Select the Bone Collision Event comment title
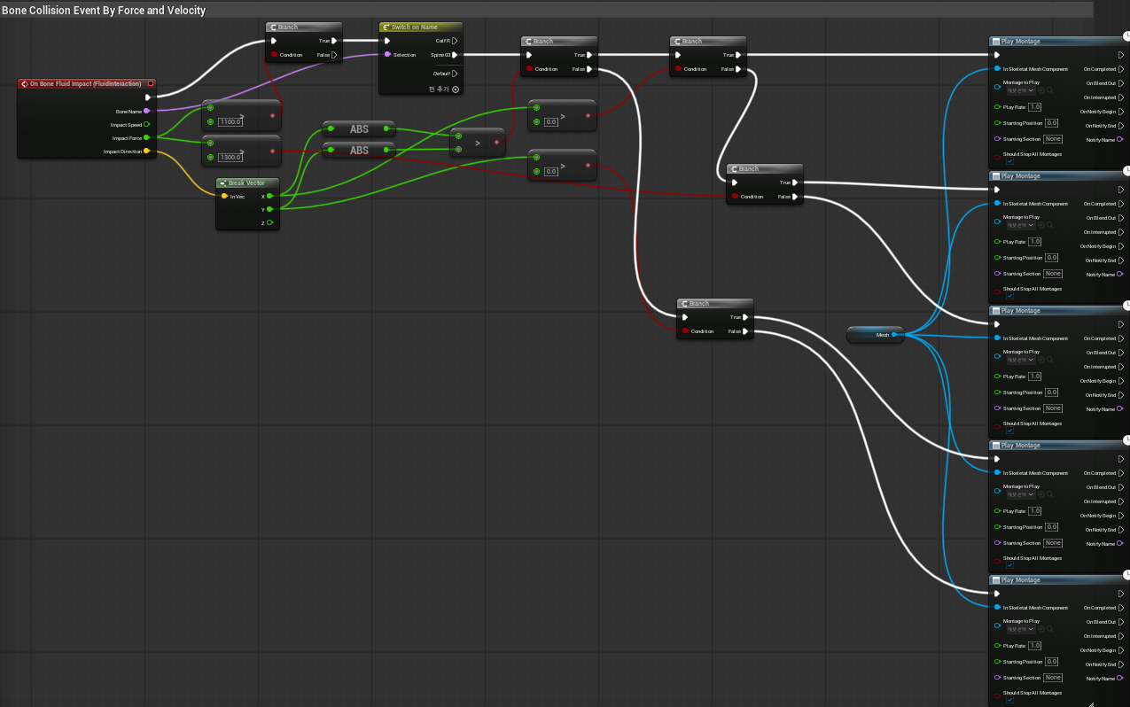 pos(104,11)
